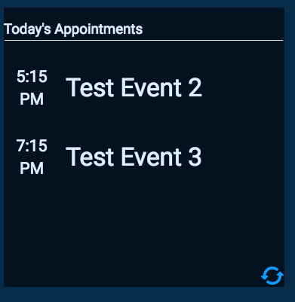Click the white divider line under heading
295x302 pixels.
pos(143,40)
